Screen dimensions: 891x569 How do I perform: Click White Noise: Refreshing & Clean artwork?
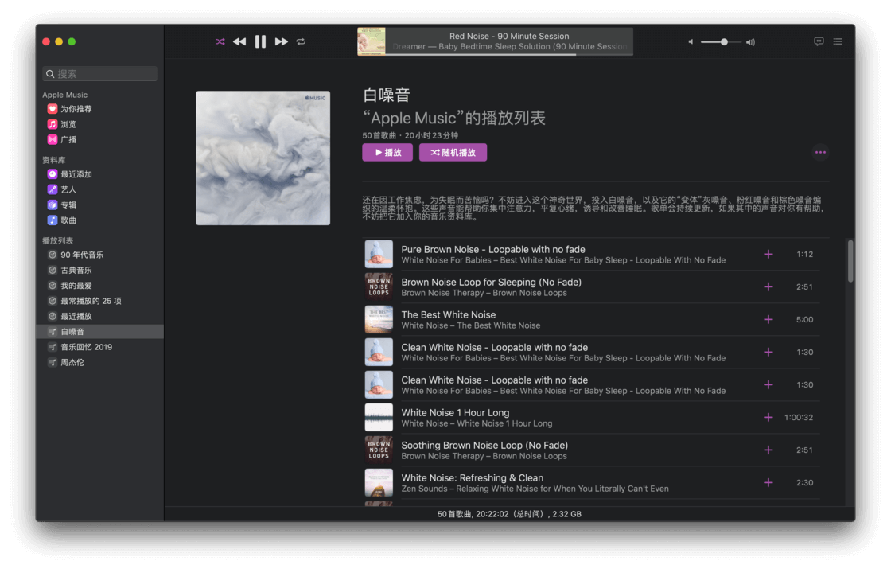(x=379, y=483)
